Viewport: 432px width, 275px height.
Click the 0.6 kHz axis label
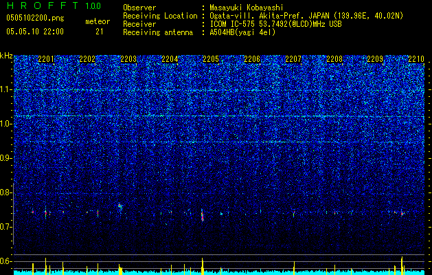click(5, 261)
